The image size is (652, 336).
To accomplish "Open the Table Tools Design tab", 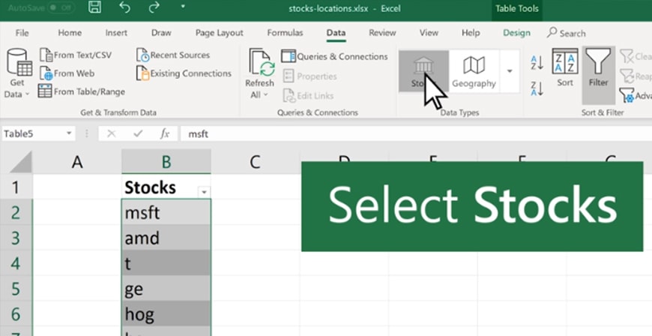I will 516,33.
